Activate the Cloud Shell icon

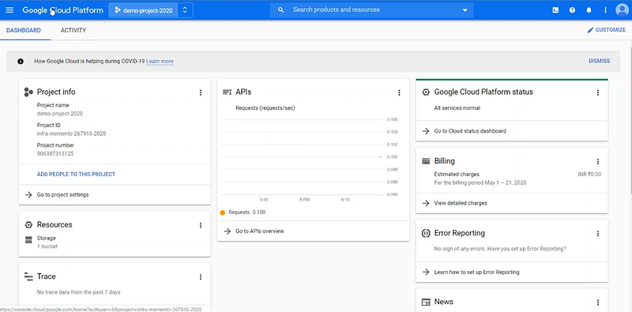tap(555, 10)
